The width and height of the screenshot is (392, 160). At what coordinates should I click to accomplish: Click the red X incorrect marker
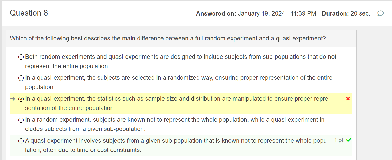point(348,99)
